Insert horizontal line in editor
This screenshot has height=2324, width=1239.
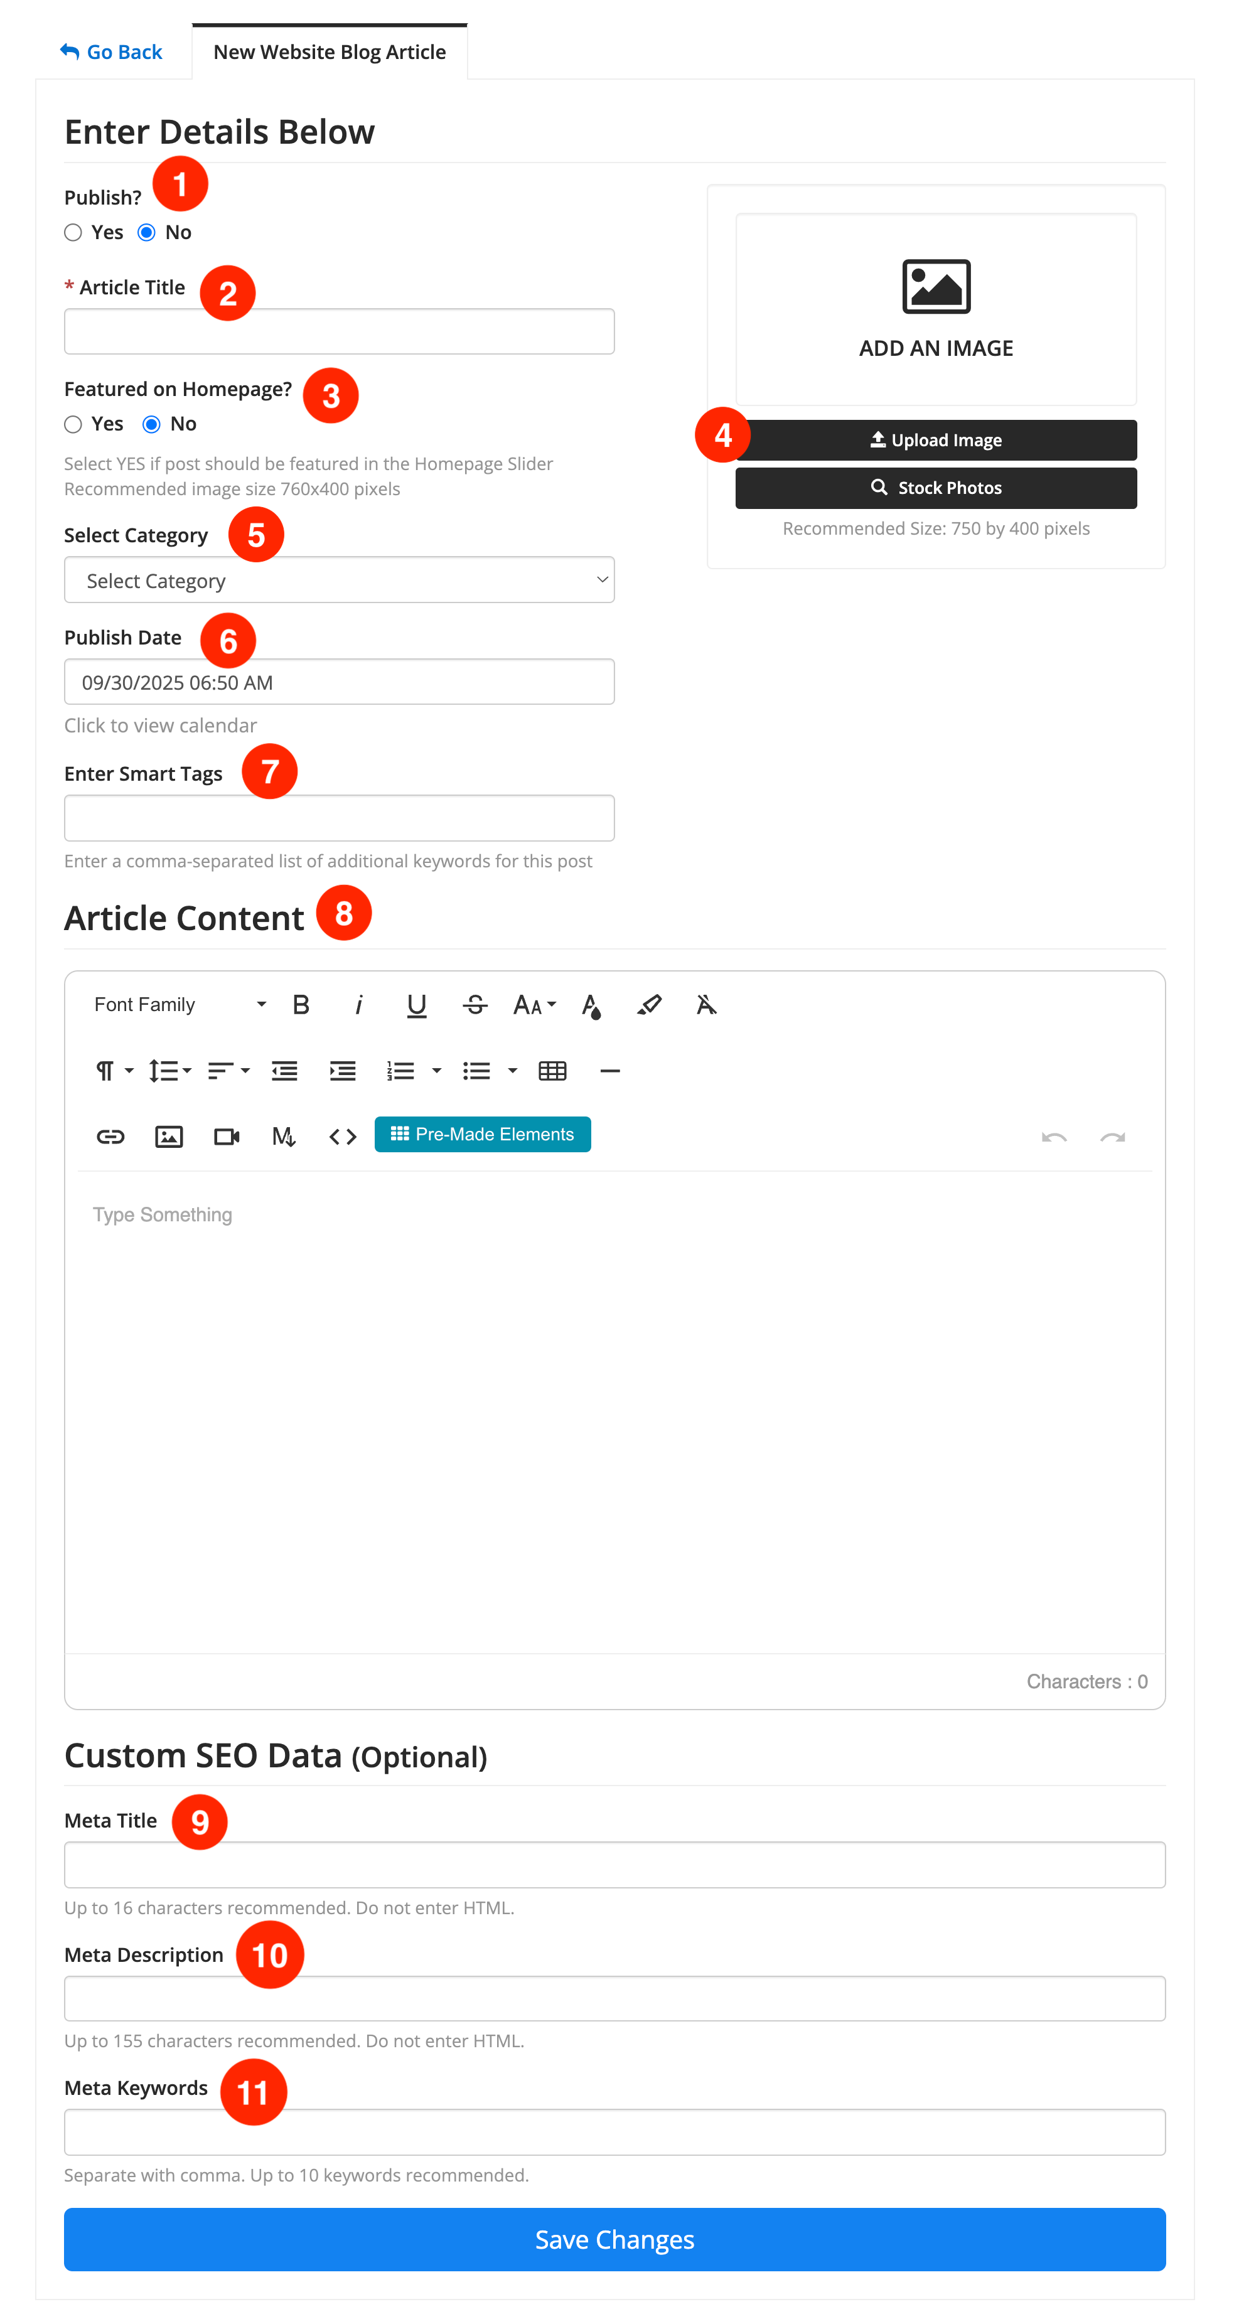tap(610, 1071)
